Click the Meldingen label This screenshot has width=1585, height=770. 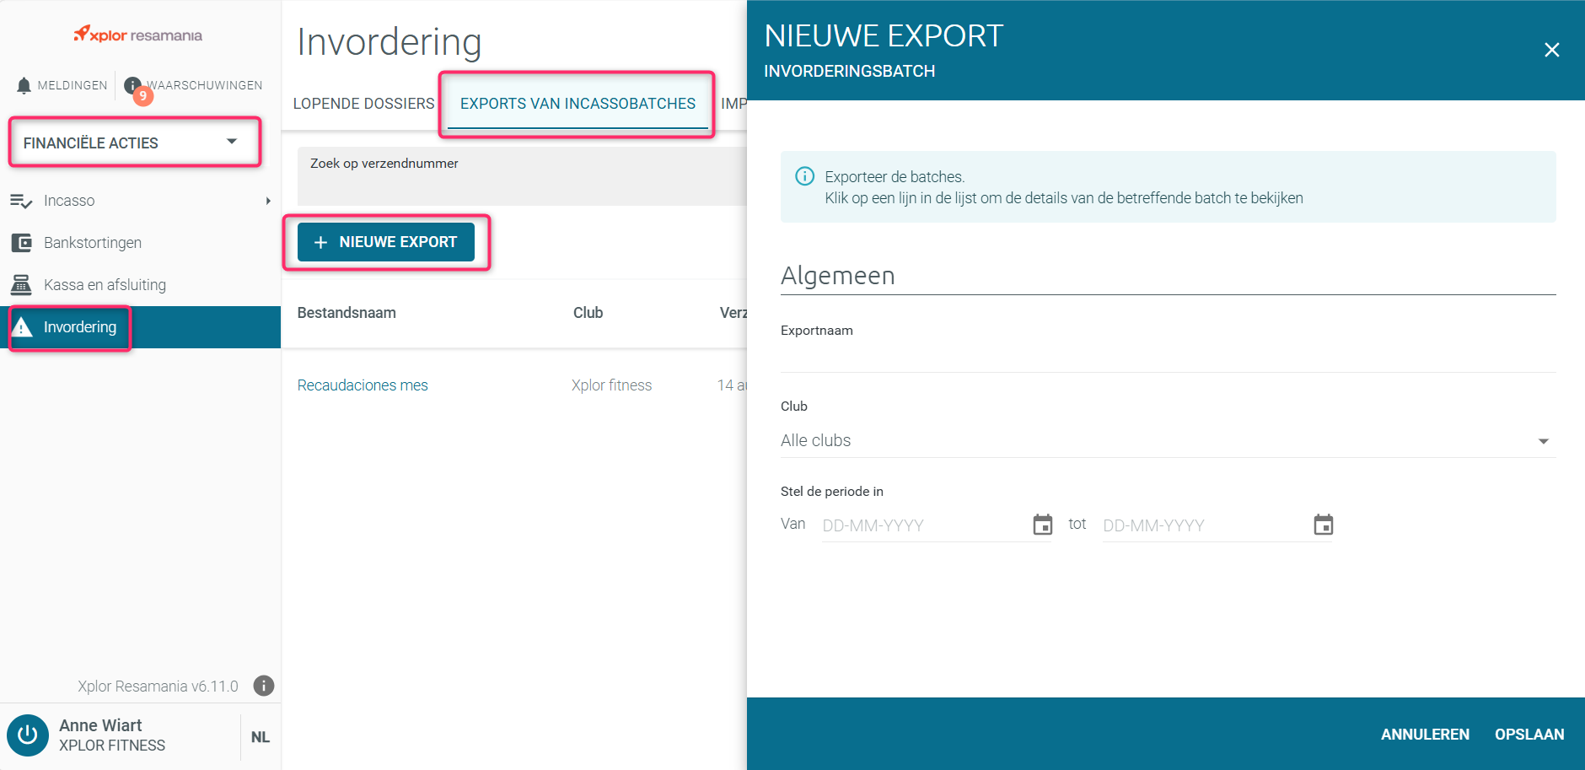[73, 85]
